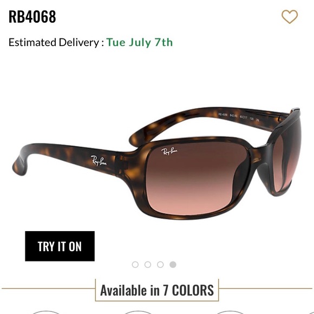Add RB4068 to wishlist with heart icon
This screenshot has height=314, width=314.
(x=290, y=17)
